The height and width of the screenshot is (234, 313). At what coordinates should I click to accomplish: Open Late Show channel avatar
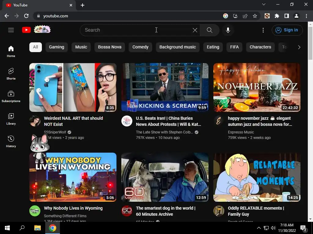point(127,121)
